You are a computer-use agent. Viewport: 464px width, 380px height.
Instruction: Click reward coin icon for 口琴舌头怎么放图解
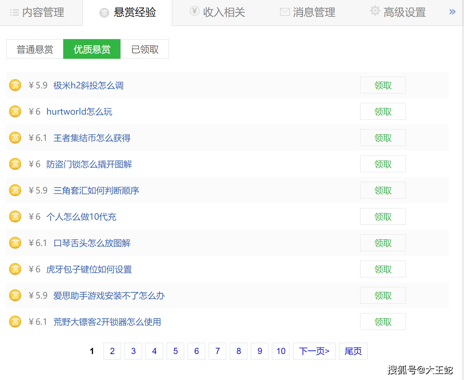[x=15, y=243]
